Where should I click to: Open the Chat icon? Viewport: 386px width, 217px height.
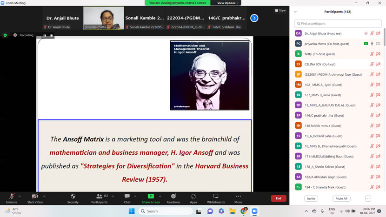pos(127,197)
